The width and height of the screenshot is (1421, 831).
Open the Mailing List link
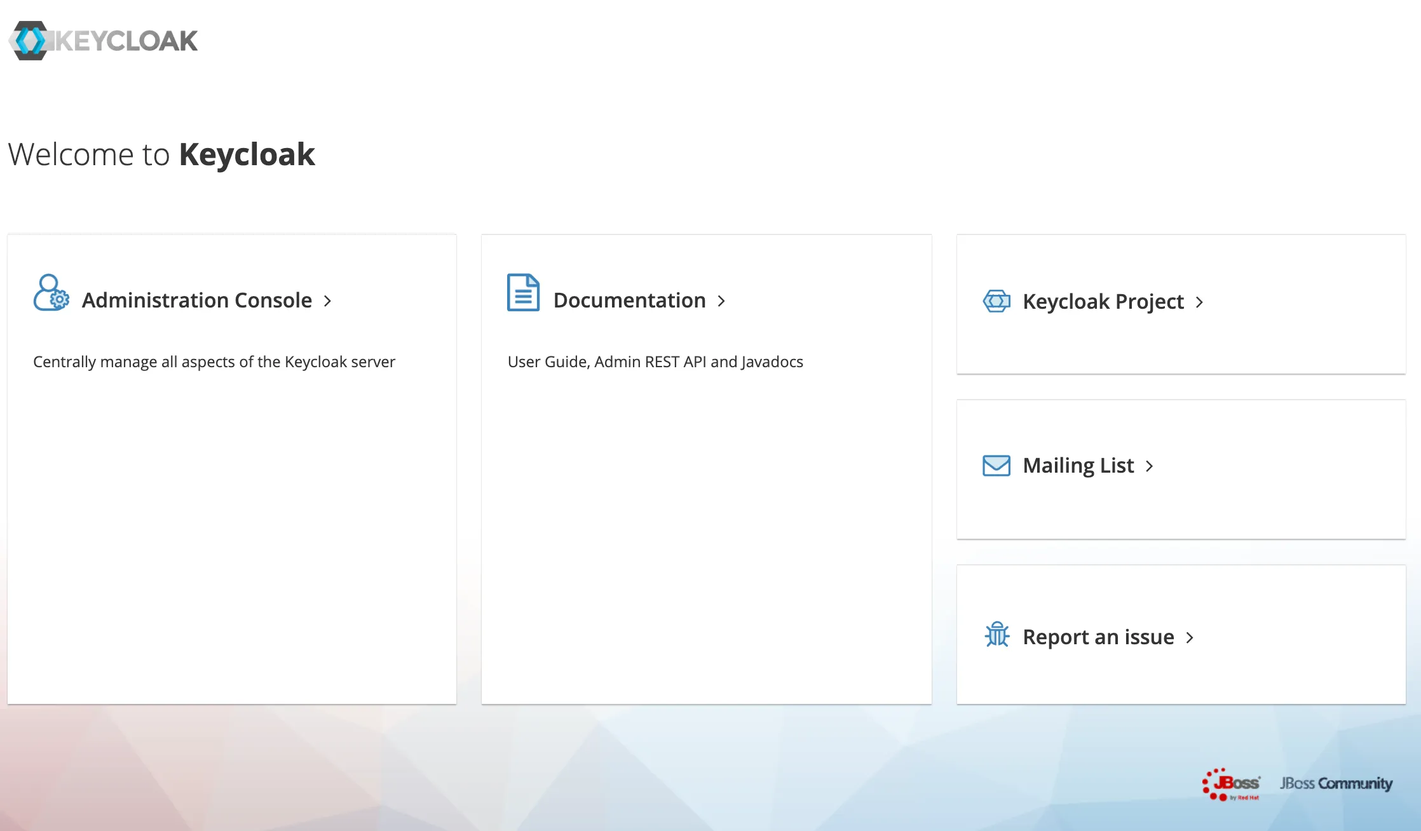[x=1078, y=466]
